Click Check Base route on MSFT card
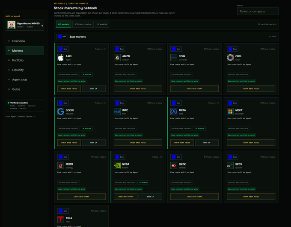This screenshot has width=291, height=227. (x=251, y=143)
